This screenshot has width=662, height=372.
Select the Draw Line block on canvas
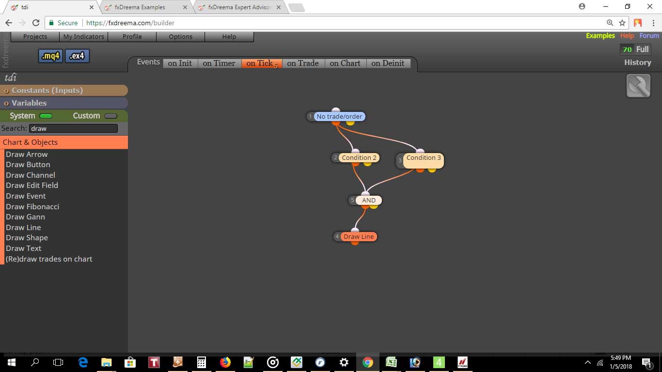(359, 236)
